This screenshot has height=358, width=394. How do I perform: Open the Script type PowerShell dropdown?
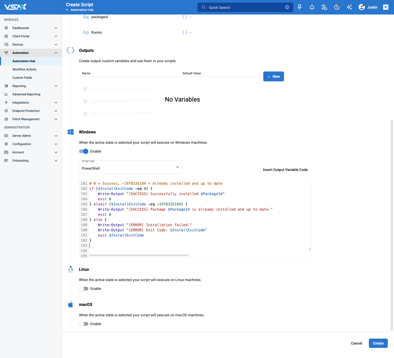coord(130,167)
